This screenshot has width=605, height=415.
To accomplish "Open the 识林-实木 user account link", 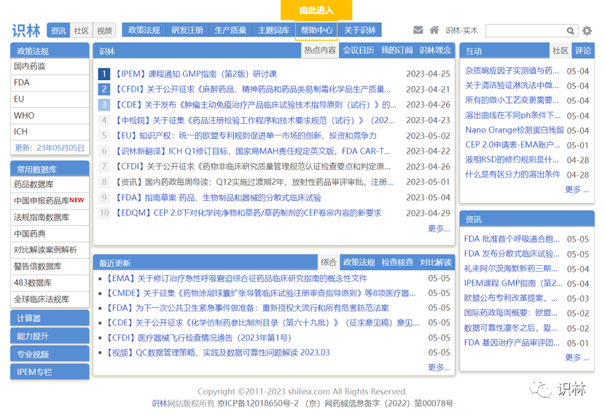I will pos(461,31).
